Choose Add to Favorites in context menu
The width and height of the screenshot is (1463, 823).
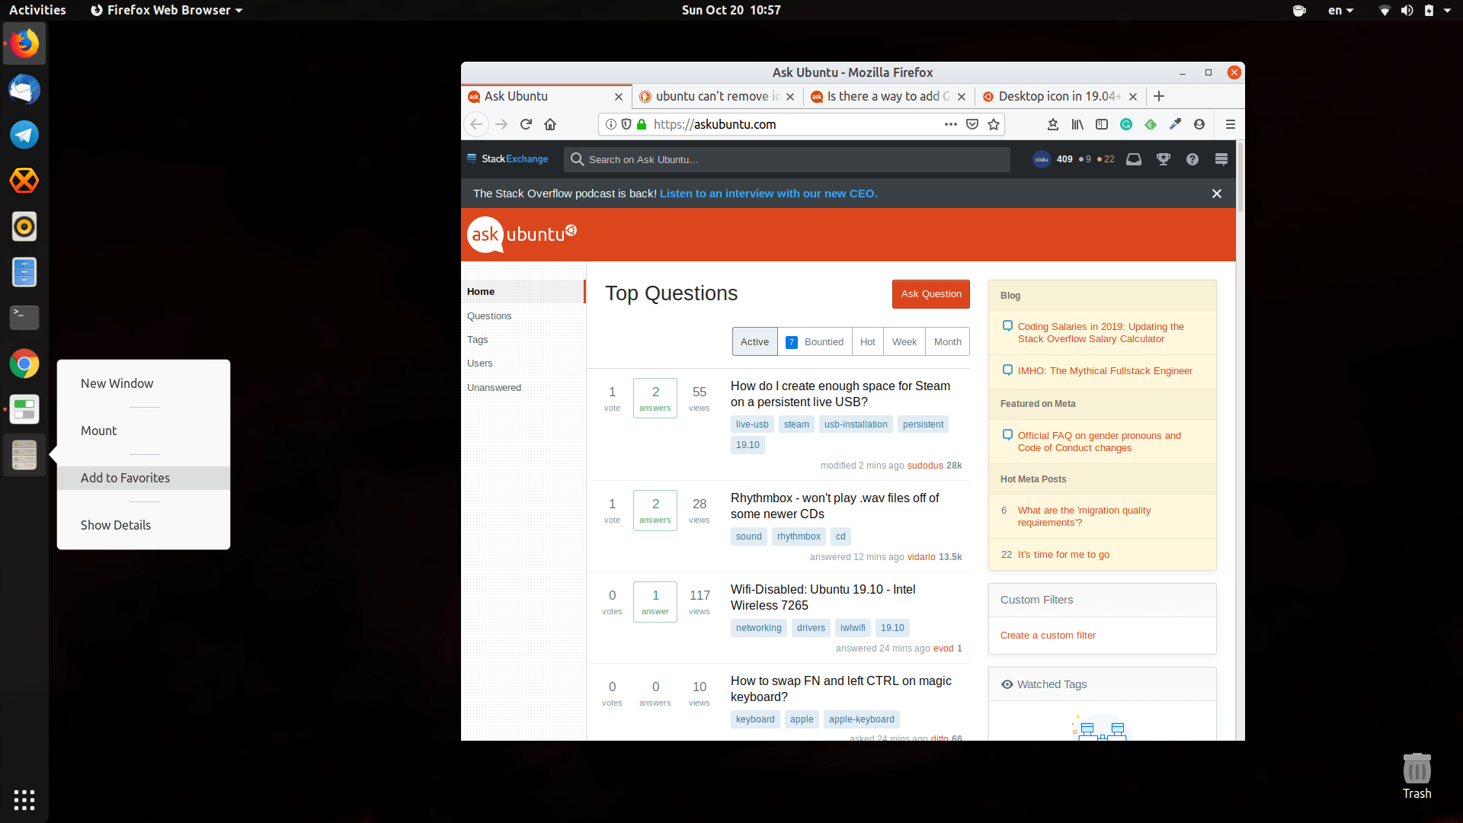126,478
